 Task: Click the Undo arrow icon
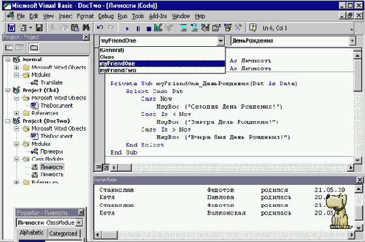point(100,28)
